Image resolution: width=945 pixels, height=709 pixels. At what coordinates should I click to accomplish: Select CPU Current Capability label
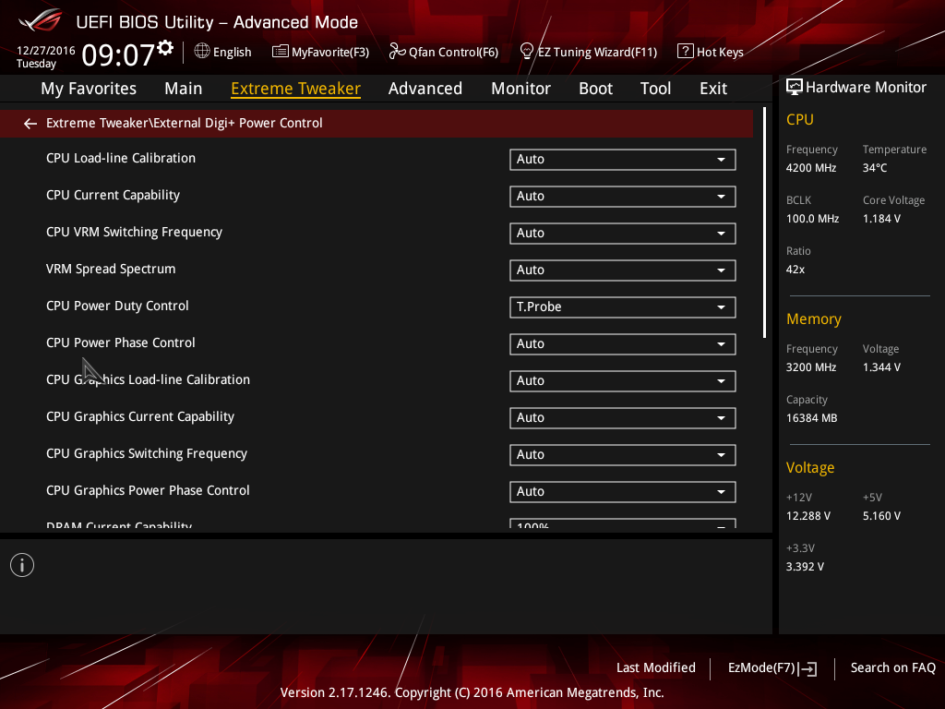click(113, 196)
